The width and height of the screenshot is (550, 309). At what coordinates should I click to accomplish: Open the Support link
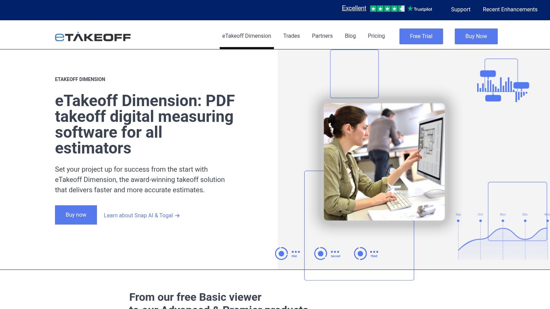click(461, 10)
